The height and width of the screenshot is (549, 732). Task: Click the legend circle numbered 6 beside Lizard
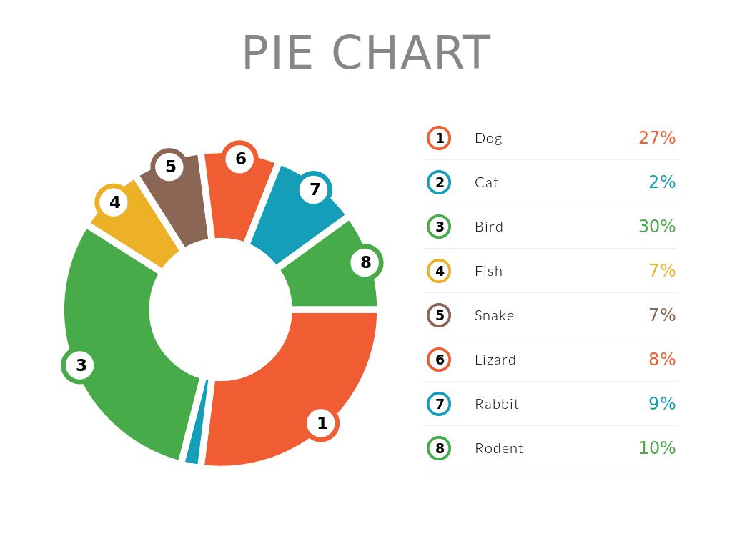[x=439, y=360]
